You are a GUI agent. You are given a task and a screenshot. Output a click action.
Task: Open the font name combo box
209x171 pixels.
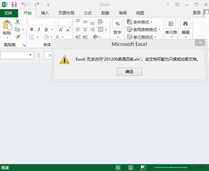[43, 22]
